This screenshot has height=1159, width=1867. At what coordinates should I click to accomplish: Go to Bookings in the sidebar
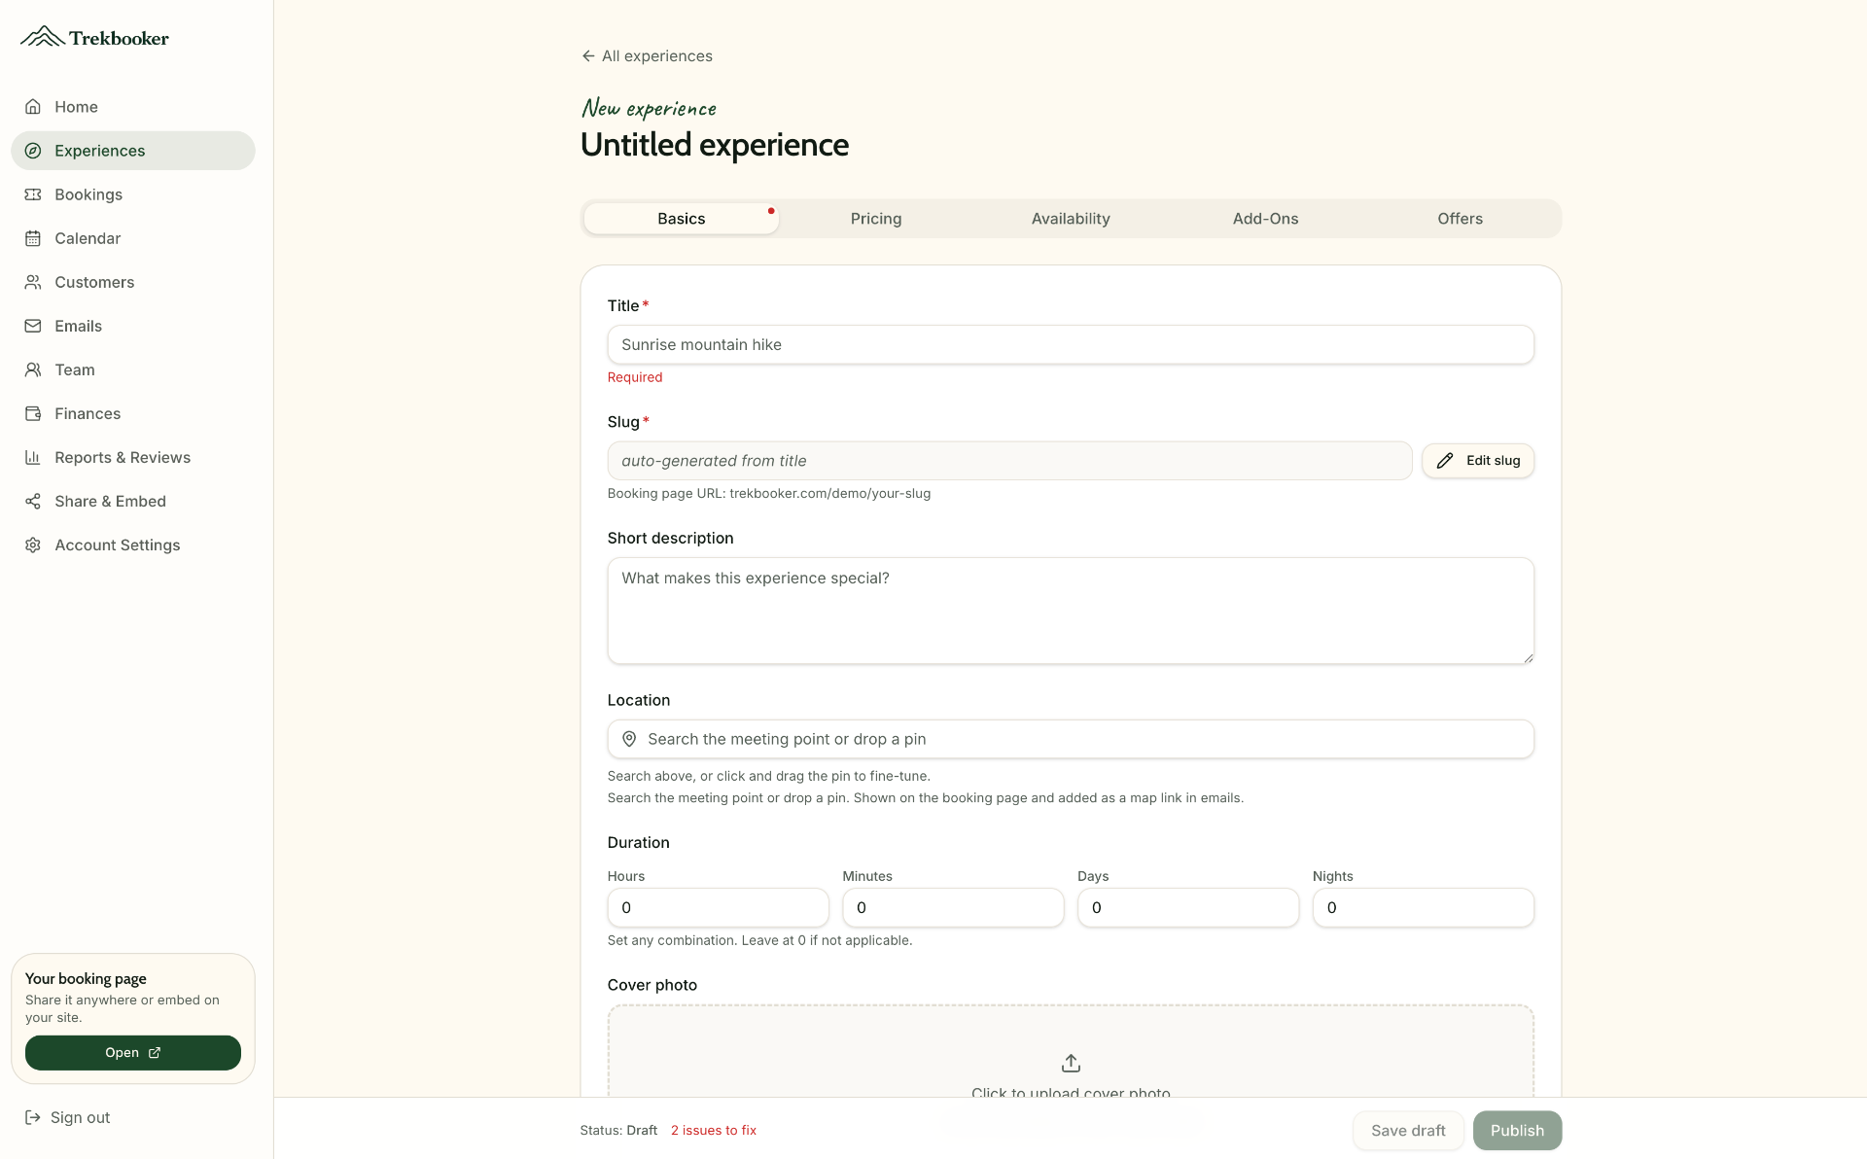click(133, 194)
